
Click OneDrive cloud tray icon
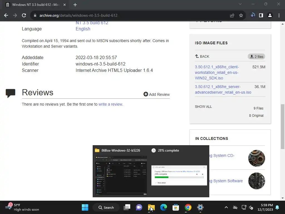pyautogui.click(x=235, y=207)
